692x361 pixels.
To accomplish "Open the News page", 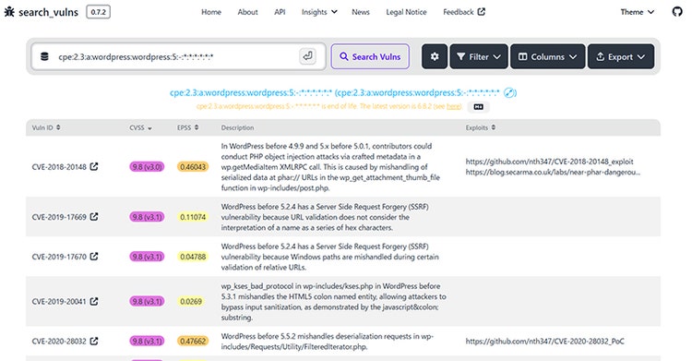I will point(361,12).
